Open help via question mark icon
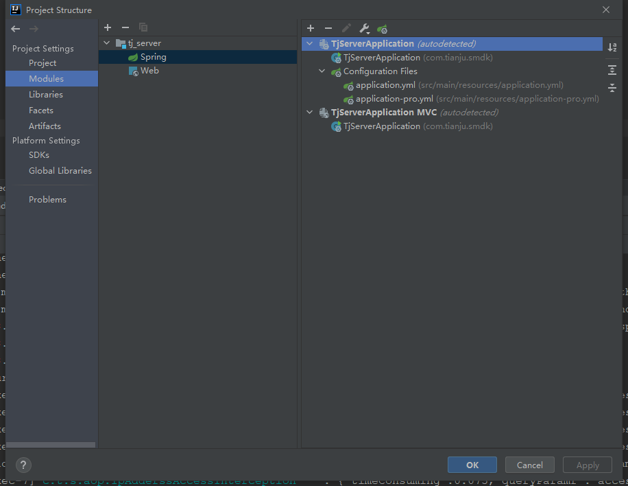Screen dimensions: 628x486 pyautogui.click(x=23, y=465)
